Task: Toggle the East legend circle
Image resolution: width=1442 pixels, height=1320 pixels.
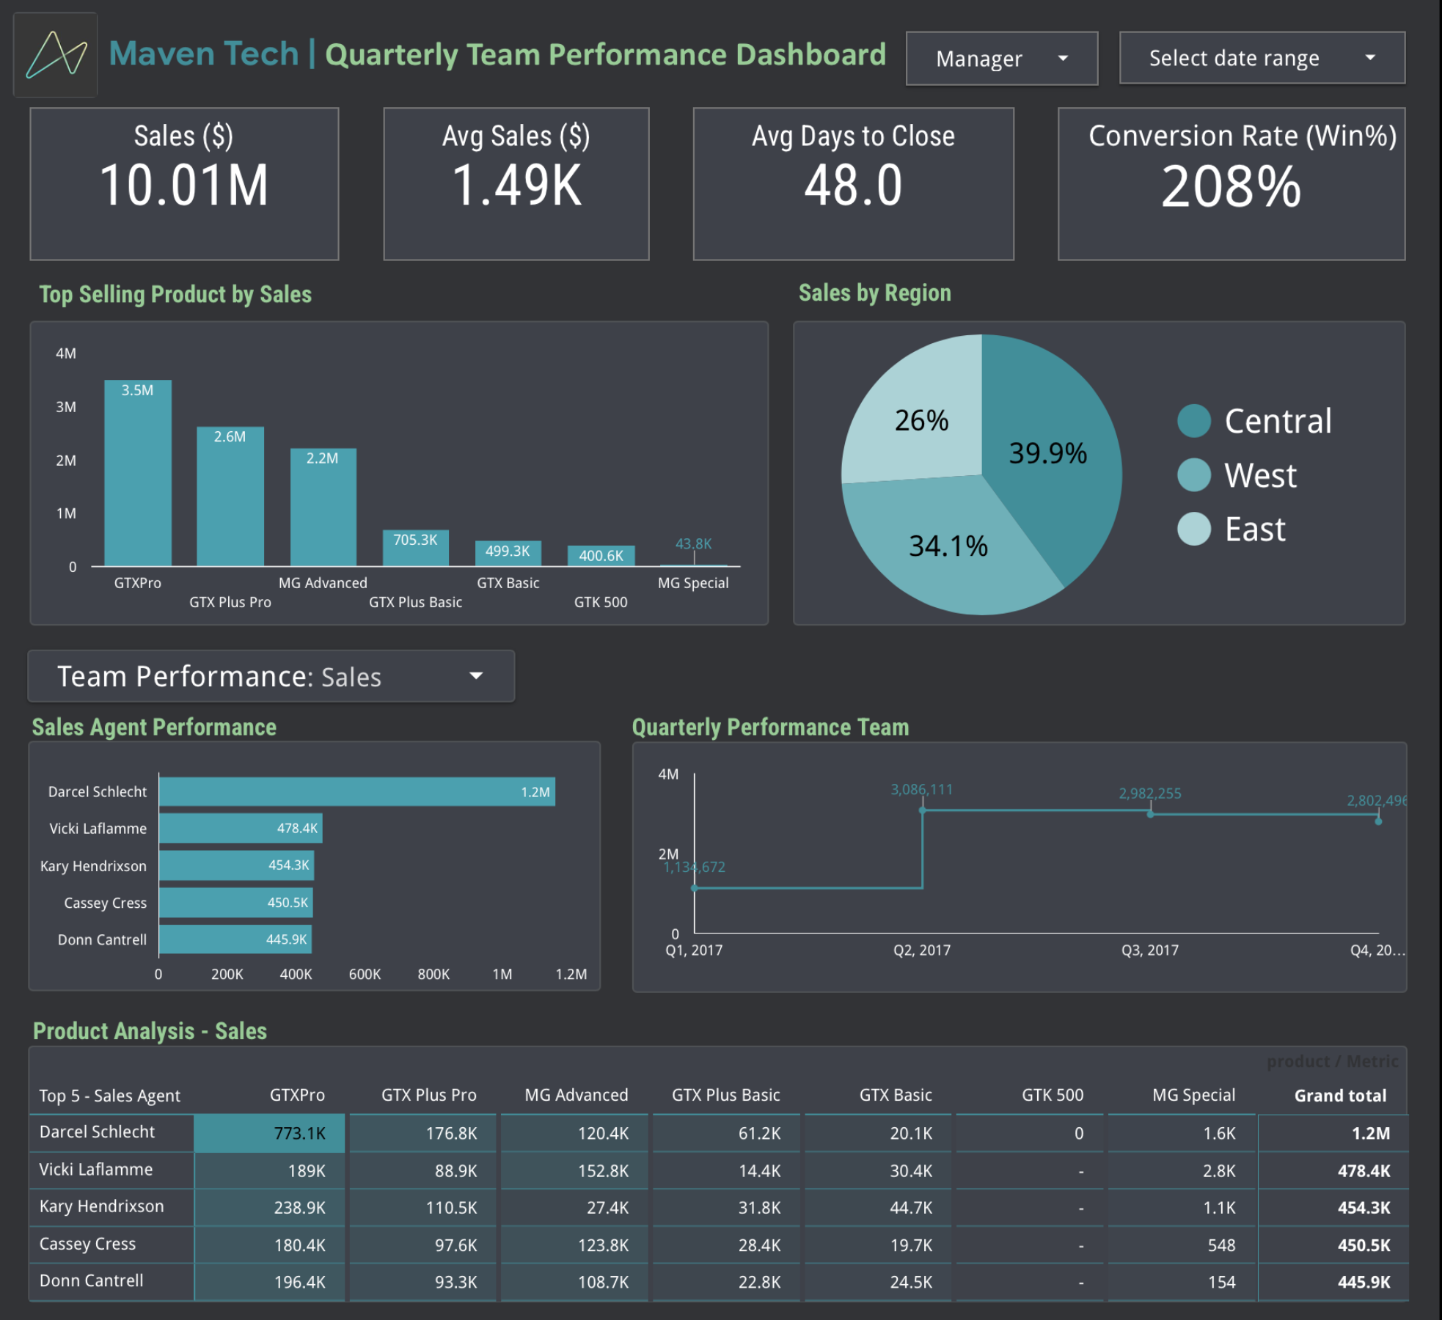Action: 1193,529
